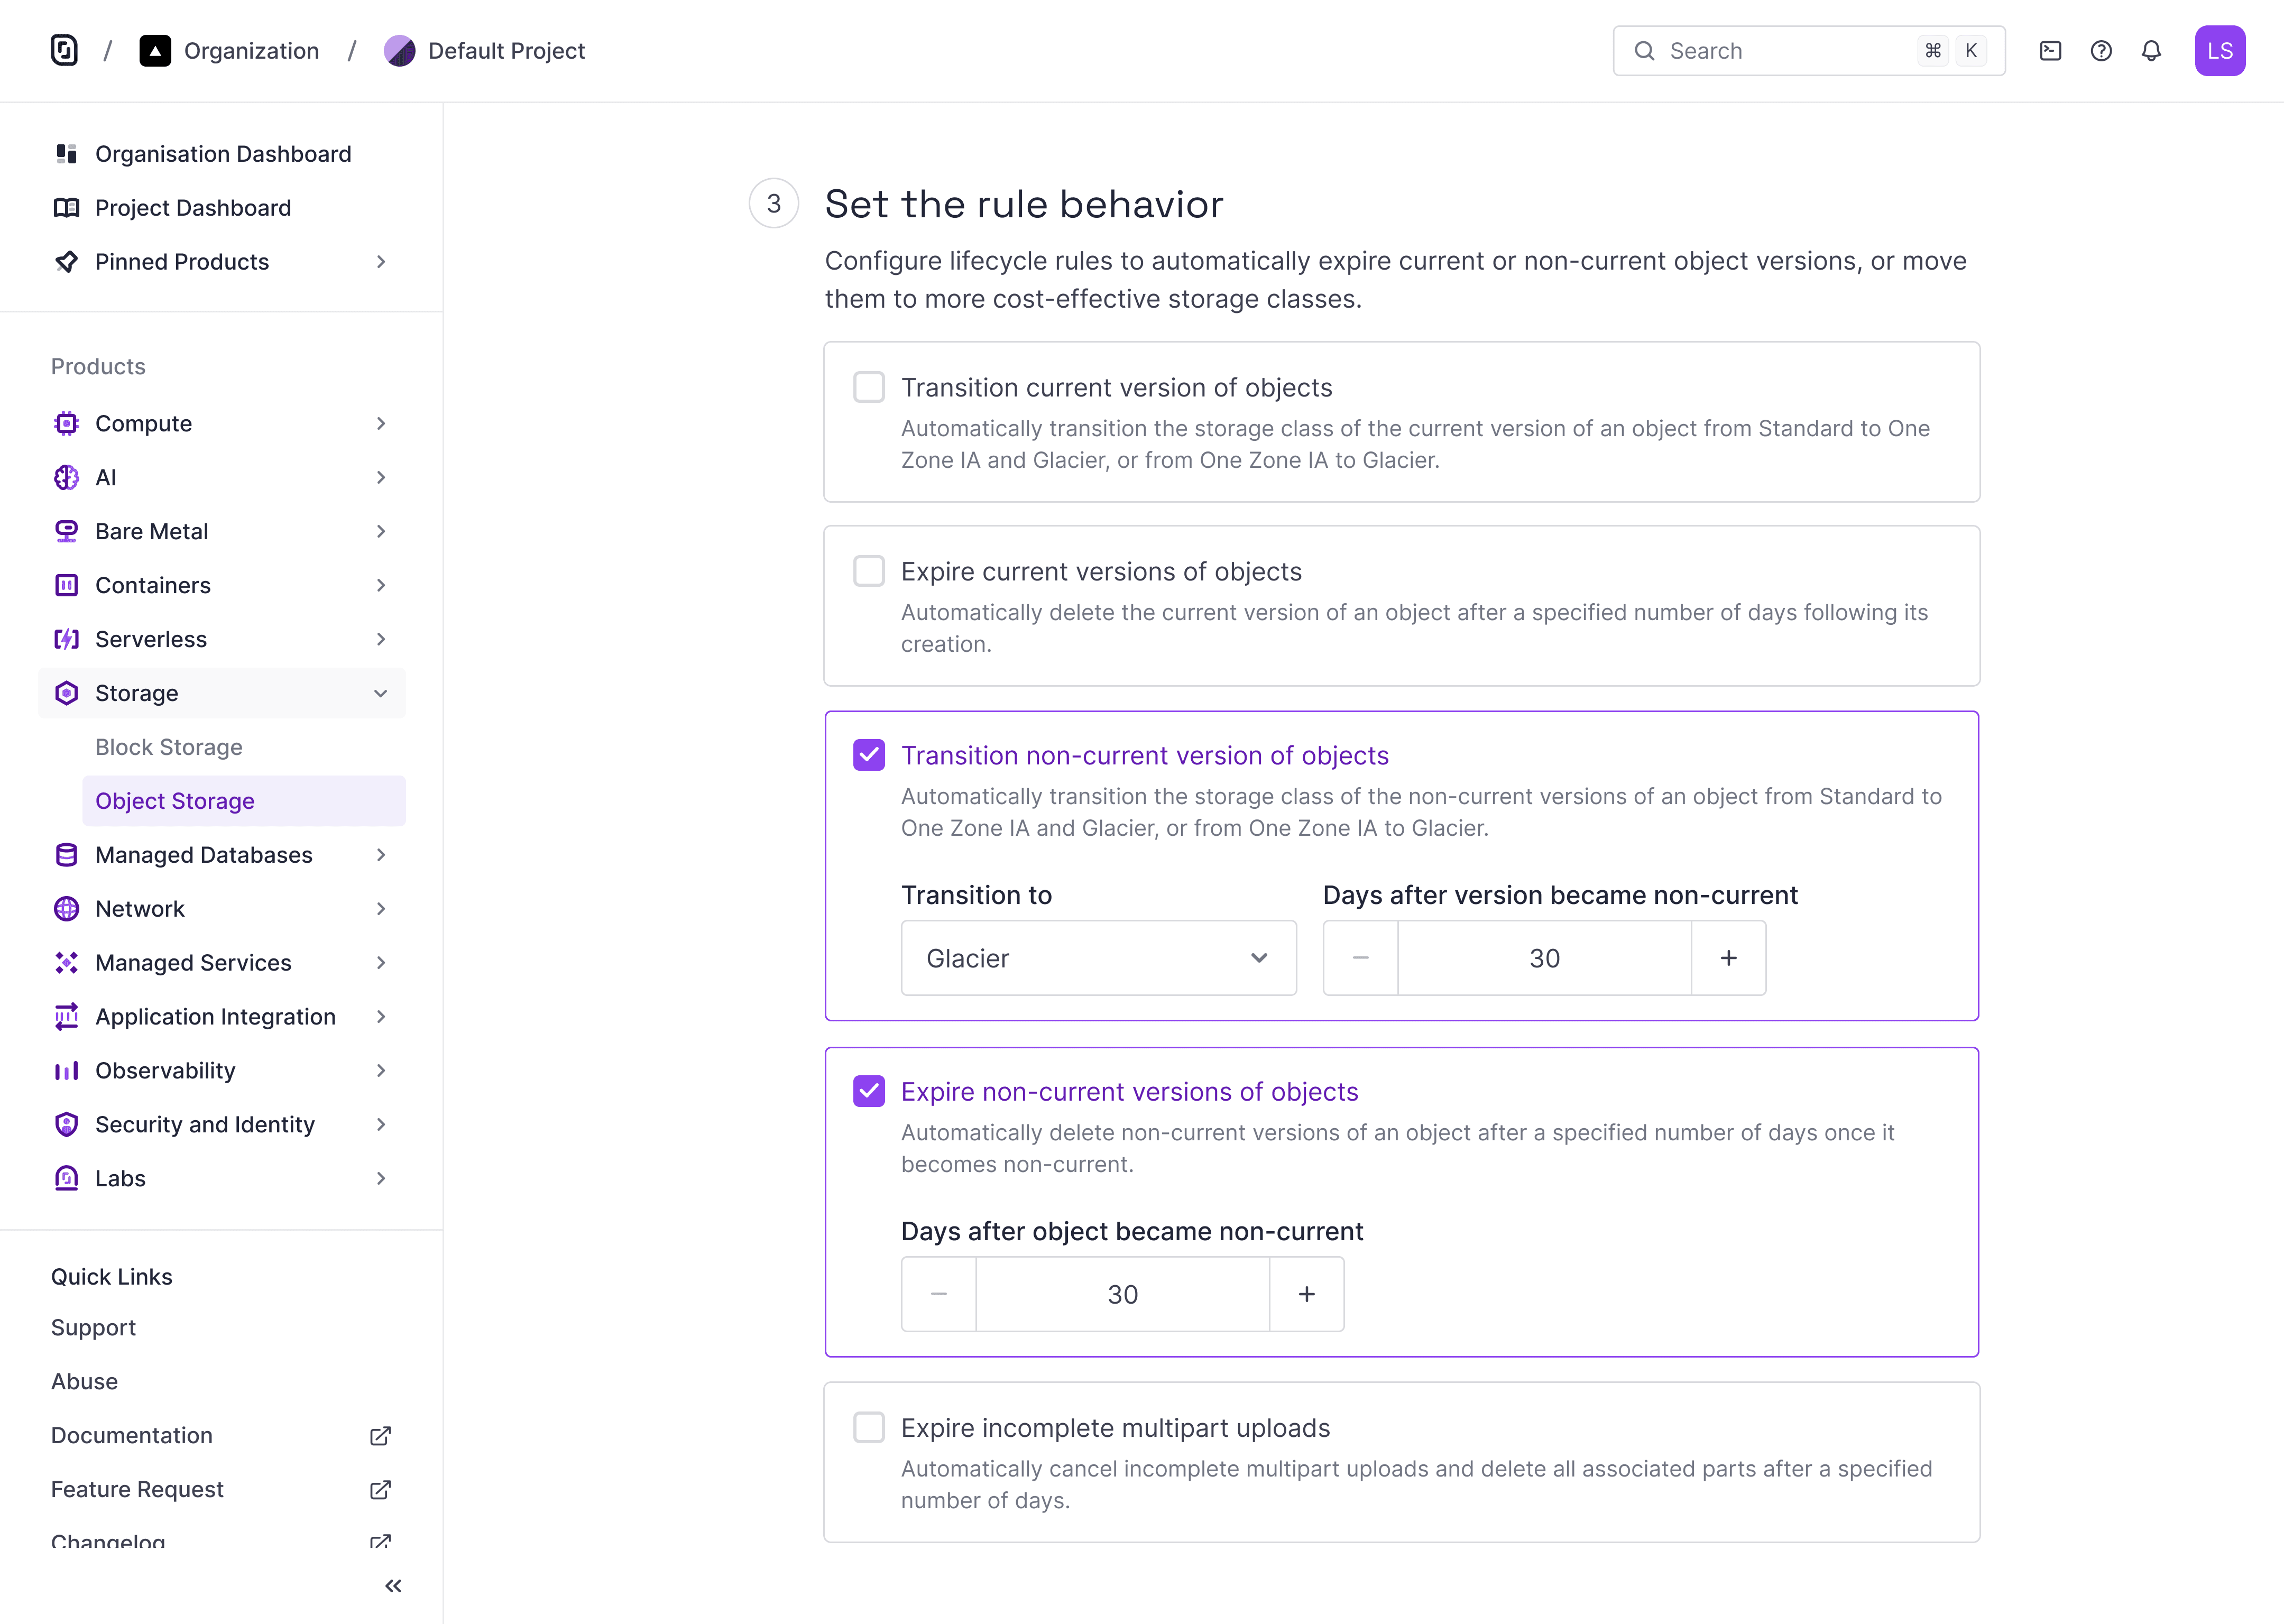Open the cloud shell terminal icon
Image resolution: width=2284 pixels, height=1624 pixels.
[2050, 51]
